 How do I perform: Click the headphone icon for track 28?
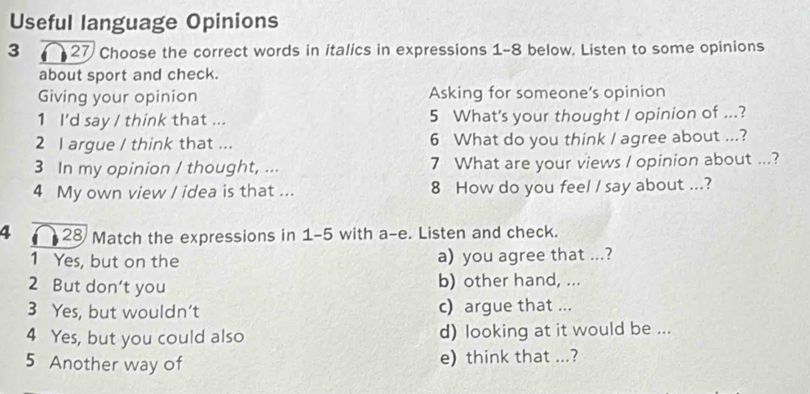[x=46, y=236]
